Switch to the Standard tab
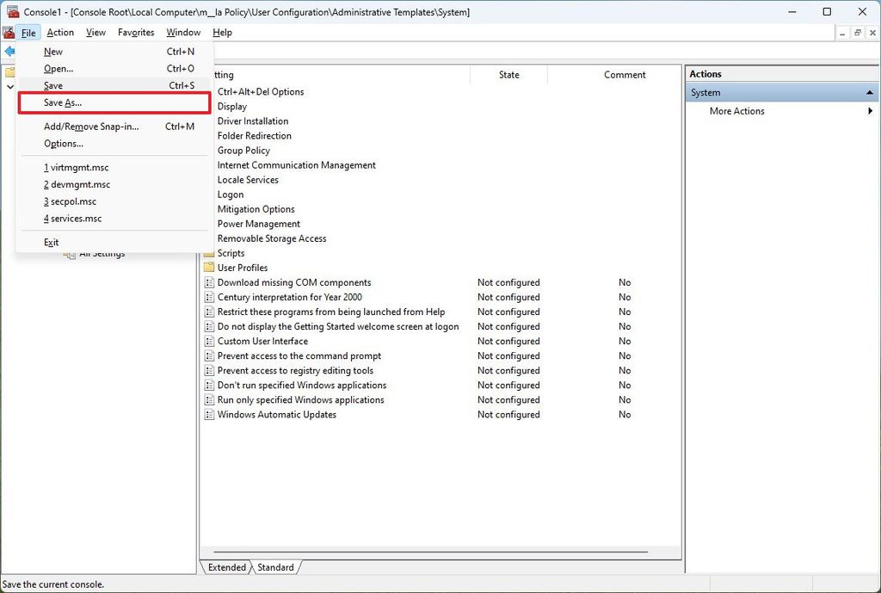Viewport: 881px width, 593px height. (275, 567)
